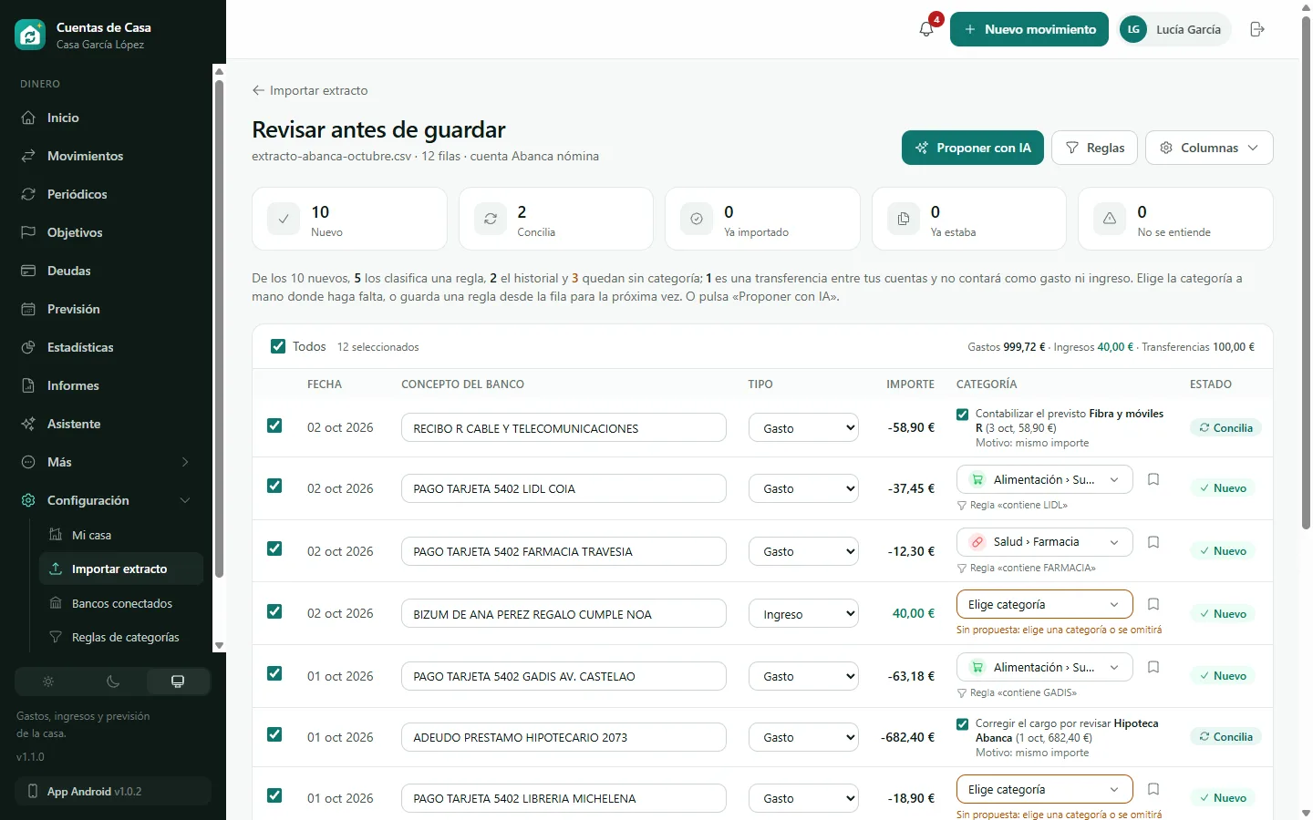
Task: Open the Reglas button
Action: click(1094, 148)
